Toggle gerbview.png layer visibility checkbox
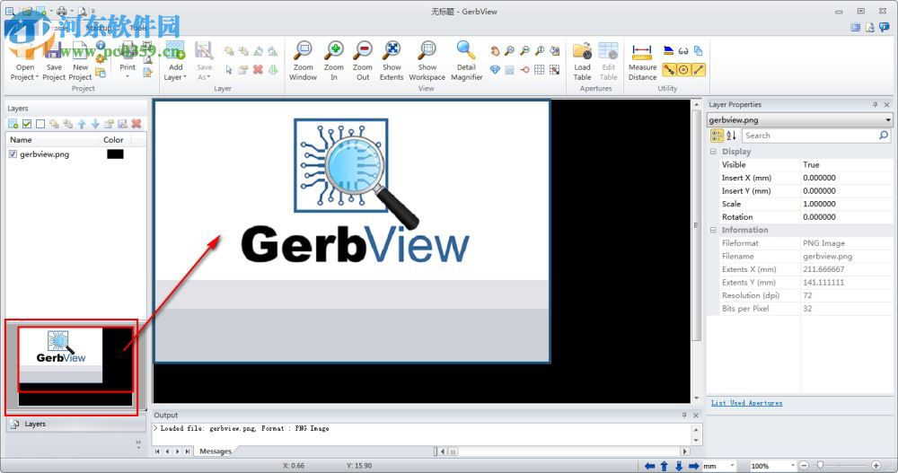This screenshot has height=473, width=898. point(13,154)
